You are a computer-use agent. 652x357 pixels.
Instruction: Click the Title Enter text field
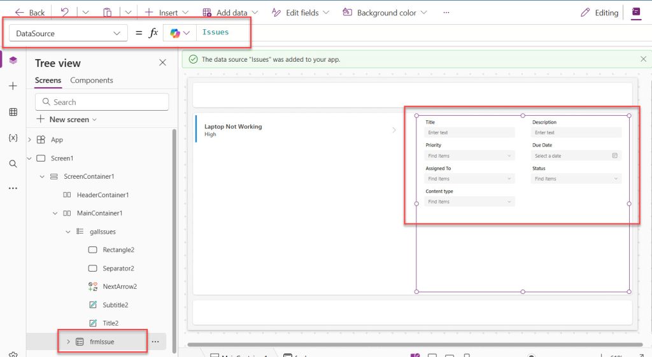469,132
